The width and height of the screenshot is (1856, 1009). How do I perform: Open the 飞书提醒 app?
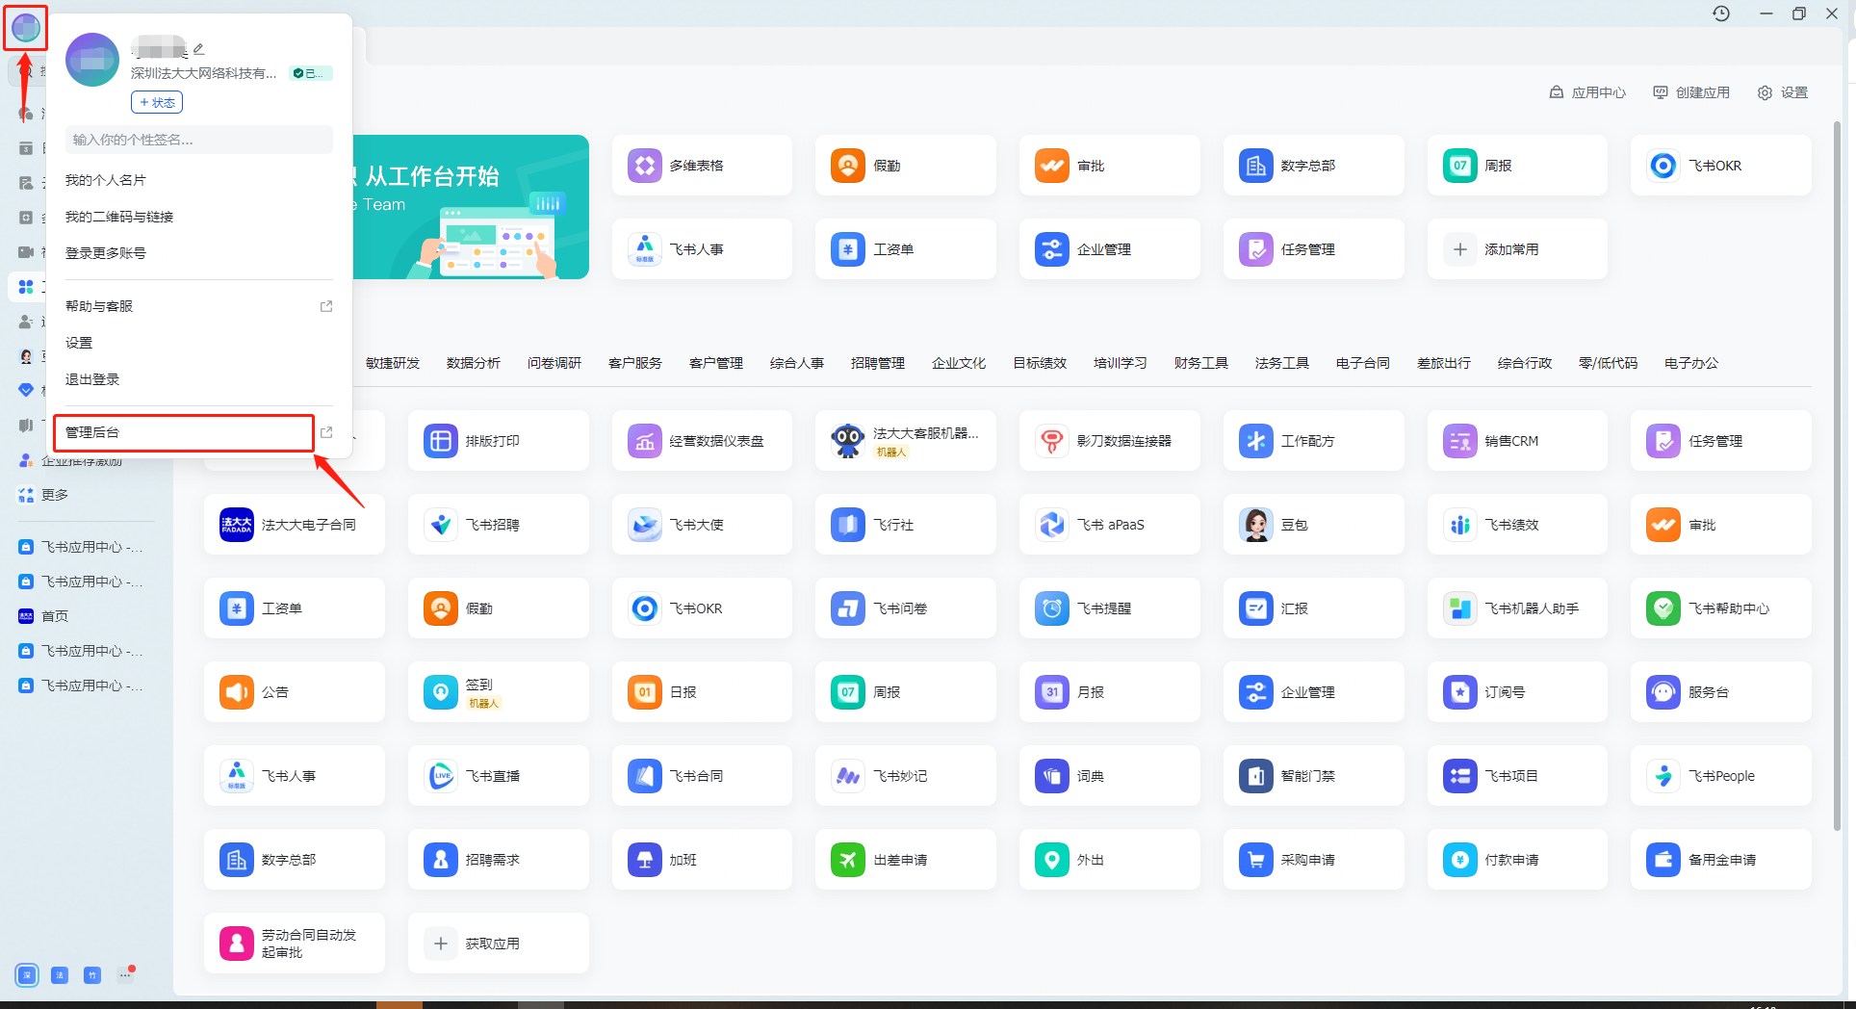click(1109, 608)
